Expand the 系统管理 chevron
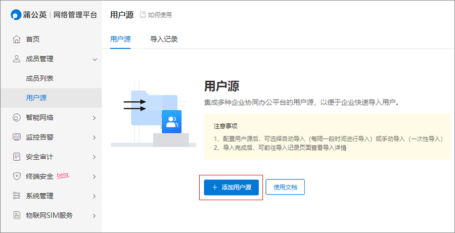Image resolution: width=455 pixels, height=233 pixels. [95, 196]
